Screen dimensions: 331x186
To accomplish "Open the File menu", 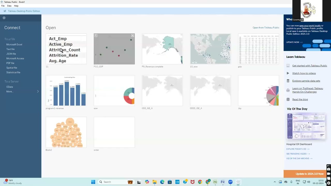I will 3,6.
